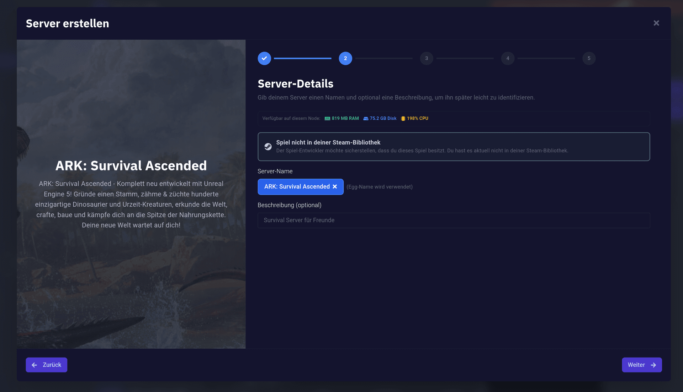Continue with the Weiter button
This screenshot has height=392, width=683.
642,365
